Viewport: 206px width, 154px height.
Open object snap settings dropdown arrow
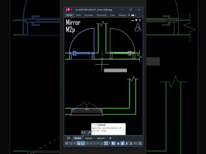coord(109,143)
